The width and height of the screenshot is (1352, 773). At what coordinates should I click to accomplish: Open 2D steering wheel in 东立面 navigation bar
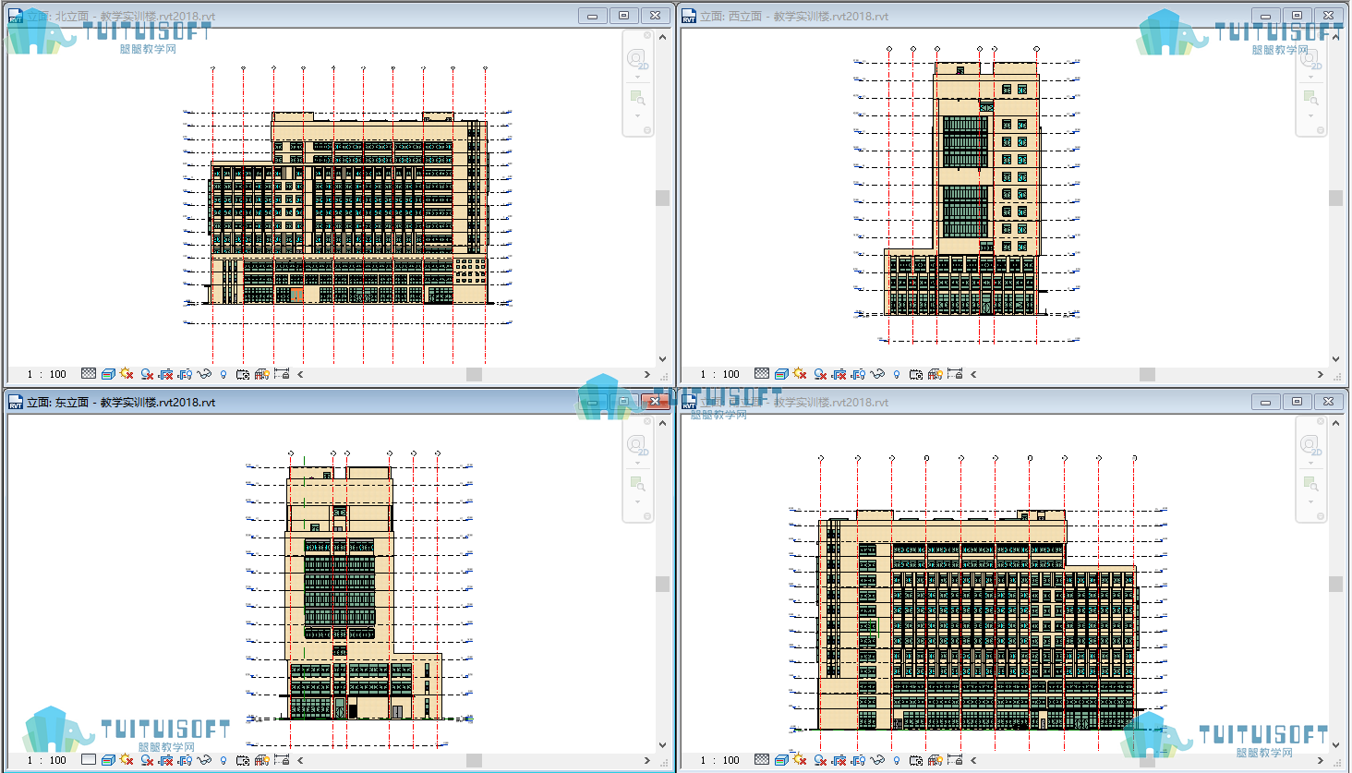click(637, 447)
